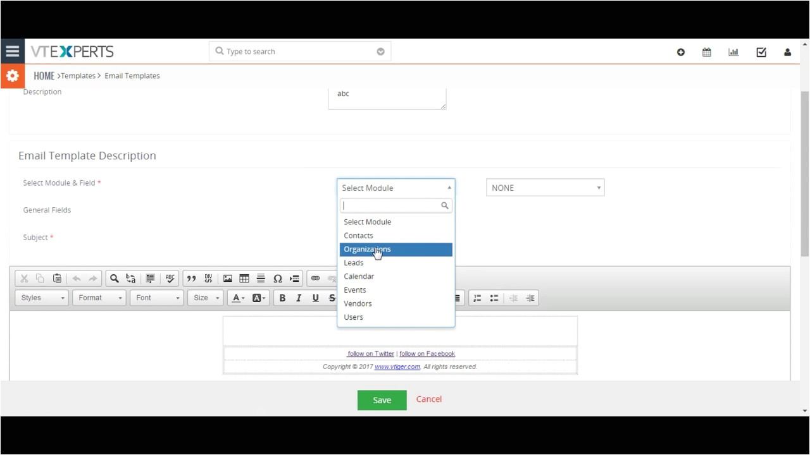Screen dimensions: 810x455
Task: Go to HOME breadcrumb
Action: coord(44,76)
